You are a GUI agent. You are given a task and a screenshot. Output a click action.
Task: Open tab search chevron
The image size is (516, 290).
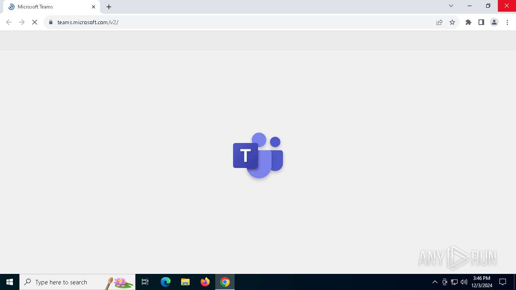(x=451, y=6)
